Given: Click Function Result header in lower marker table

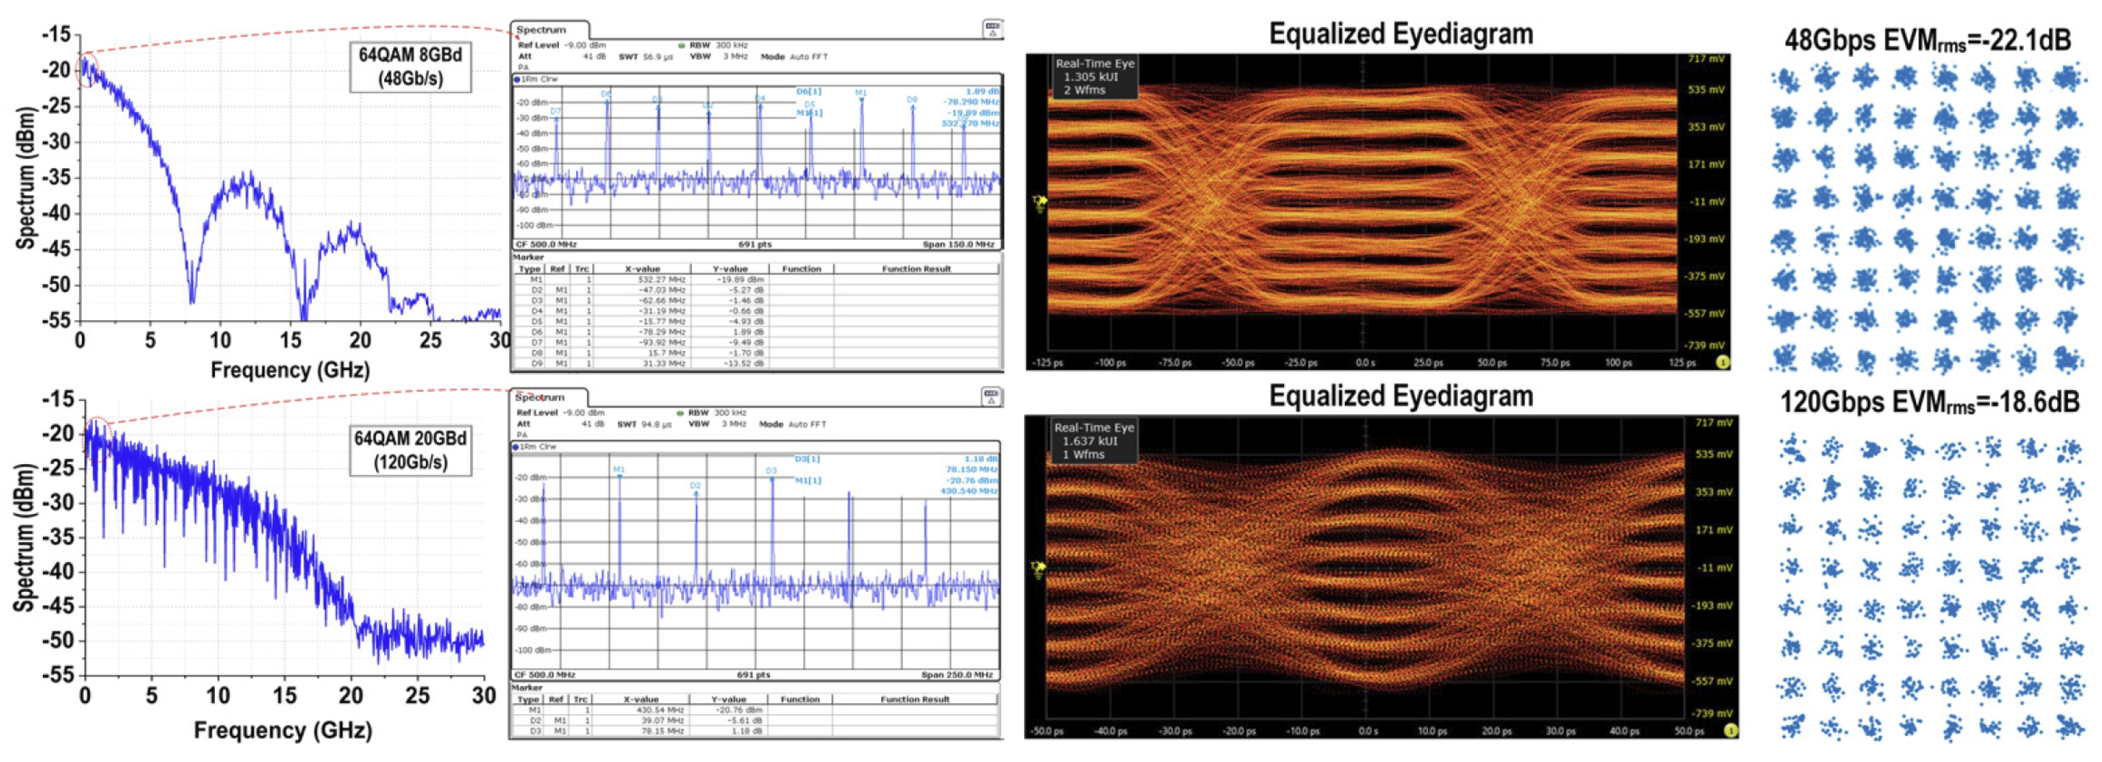Looking at the screenshot, I should [x=914, y=699].
